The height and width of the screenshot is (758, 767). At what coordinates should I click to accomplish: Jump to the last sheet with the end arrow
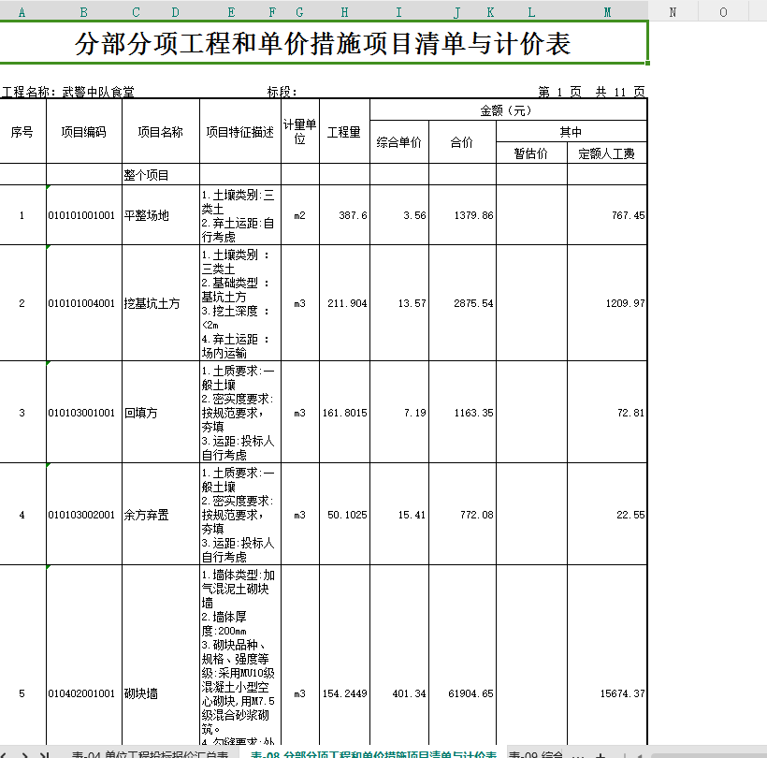click(44, 754)
